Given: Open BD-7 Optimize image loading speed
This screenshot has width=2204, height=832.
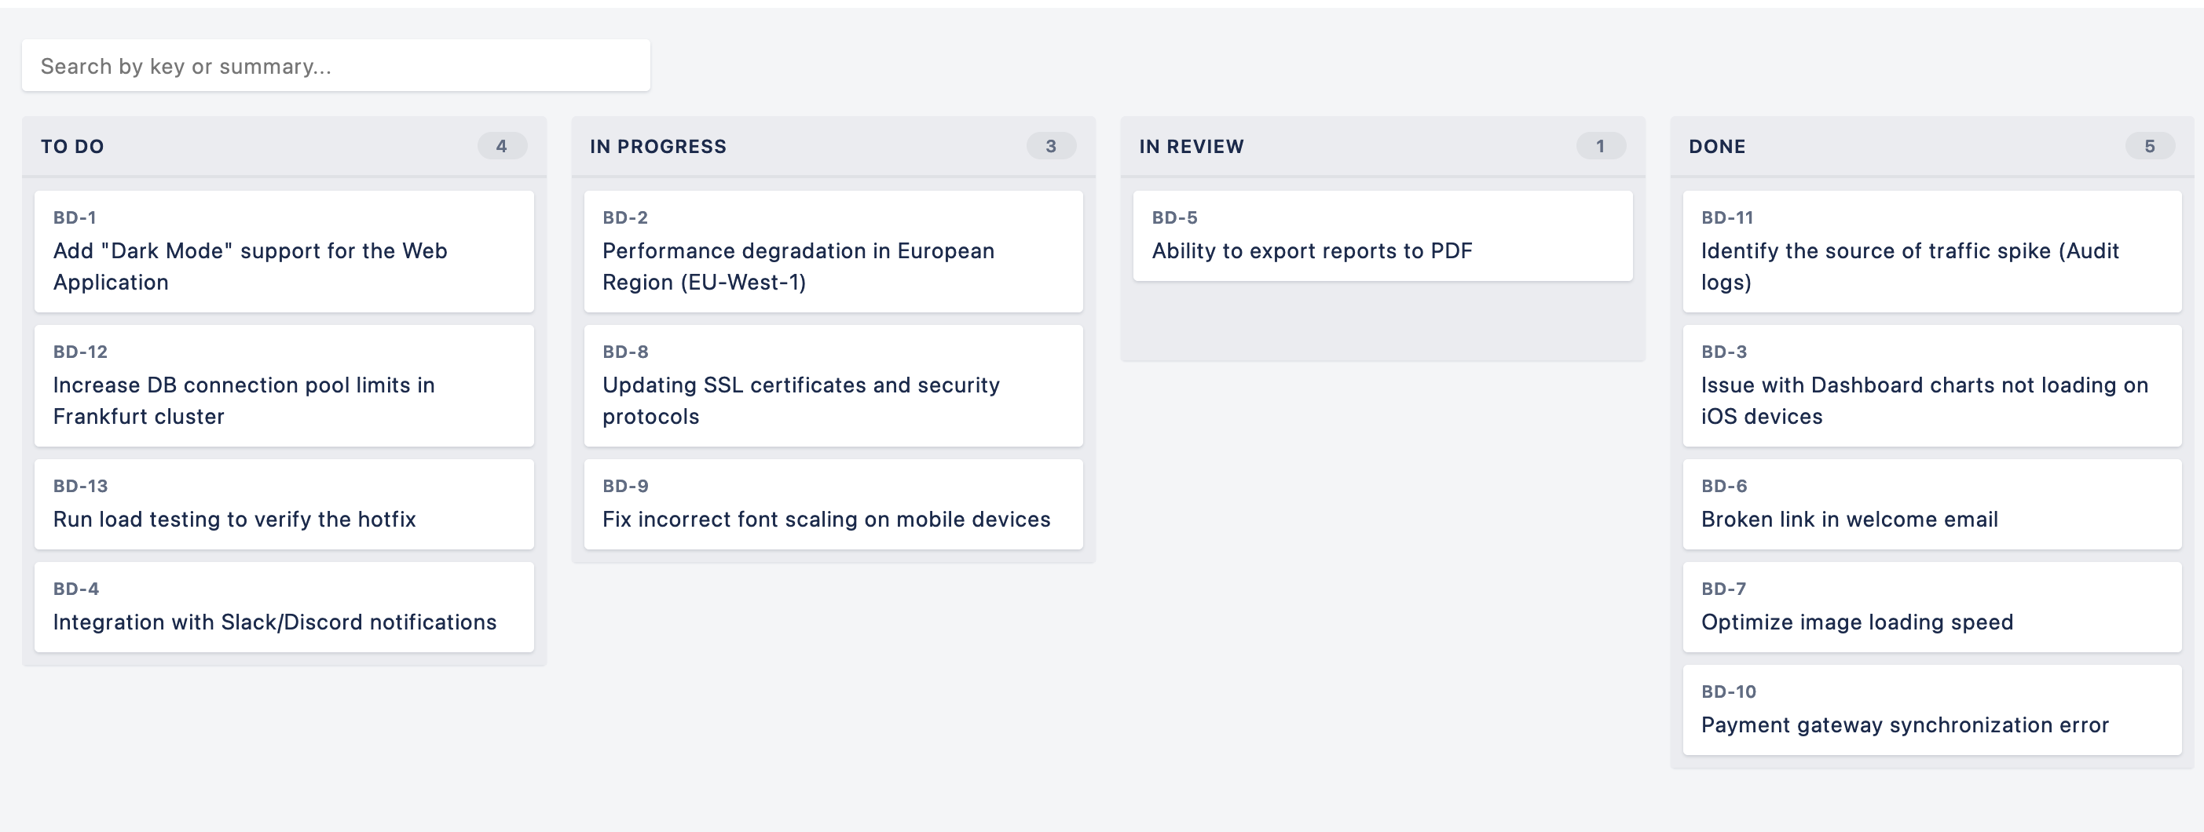Looking at the screenshot, I should click(x=1932, y=607).
